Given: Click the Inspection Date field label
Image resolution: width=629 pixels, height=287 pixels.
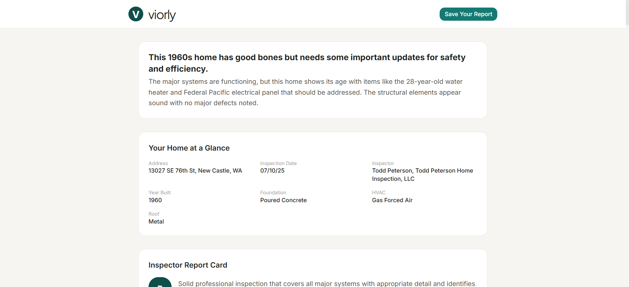Looking at the screenshot, I should coord(278,163).
